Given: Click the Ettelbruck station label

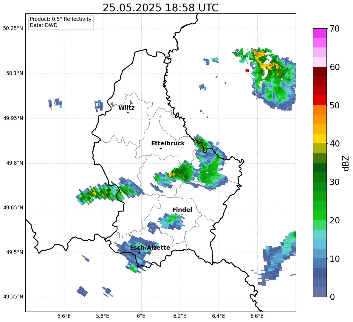Looking at the screenshot, I should 168,144.
